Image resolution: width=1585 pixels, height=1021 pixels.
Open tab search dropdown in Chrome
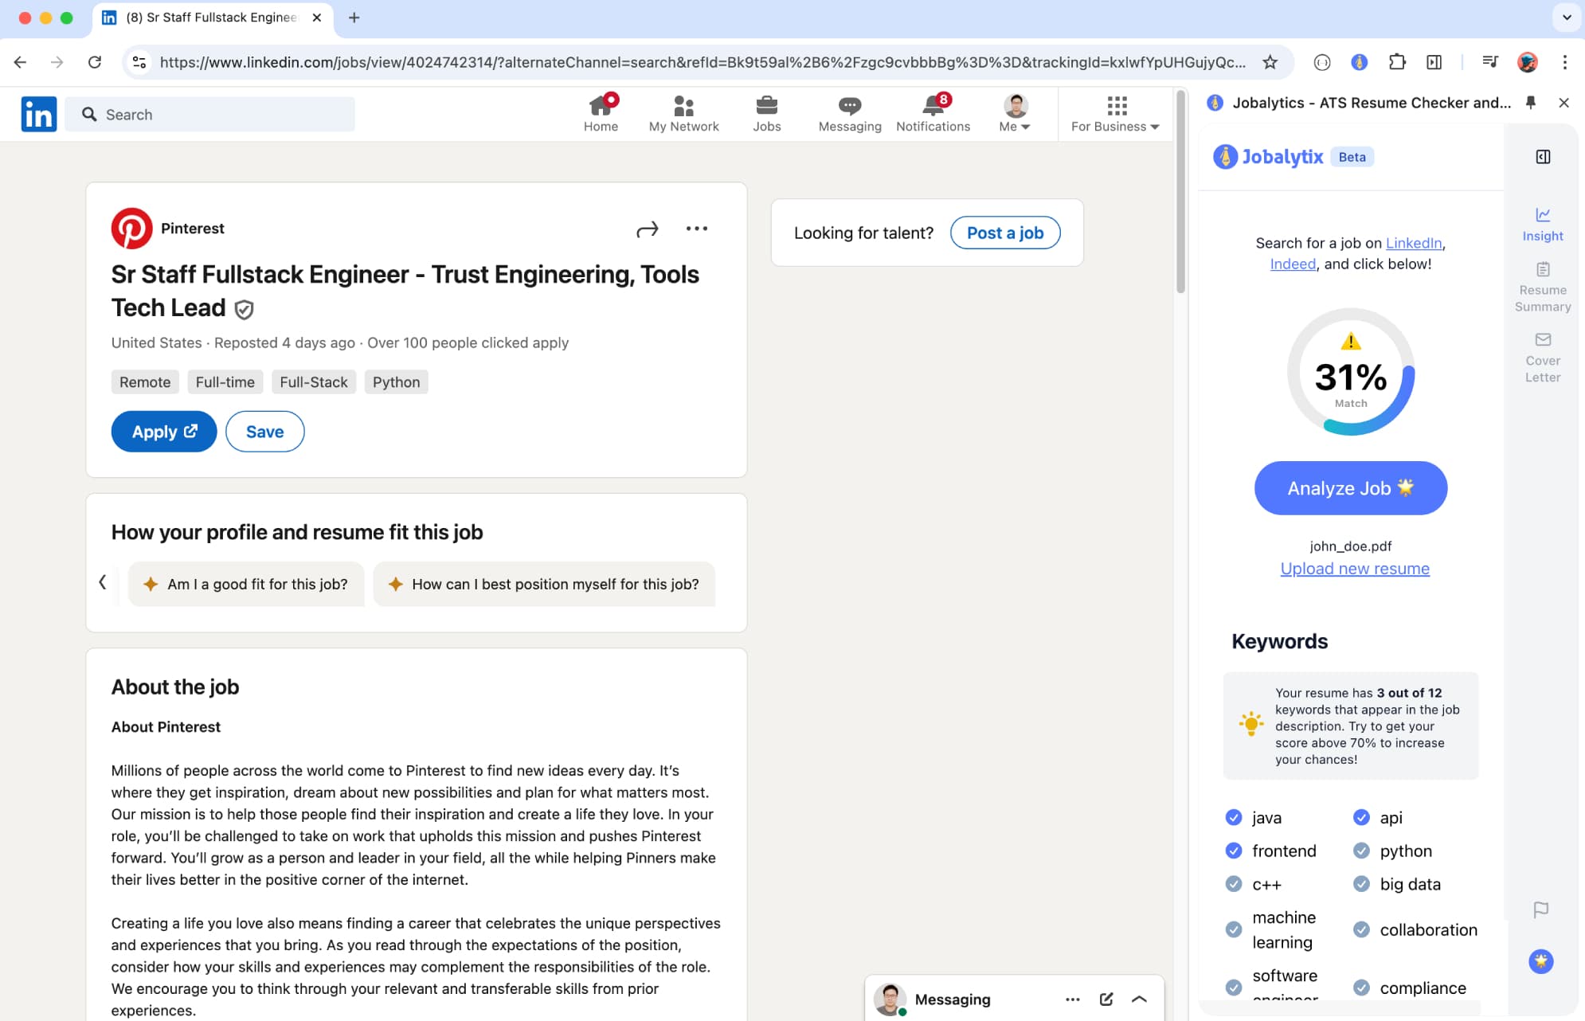(1566, 18)
